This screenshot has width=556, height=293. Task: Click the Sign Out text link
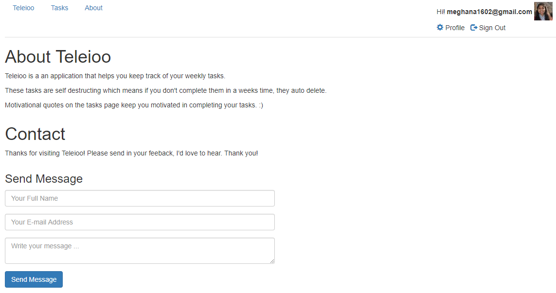[x=492, y=28]
